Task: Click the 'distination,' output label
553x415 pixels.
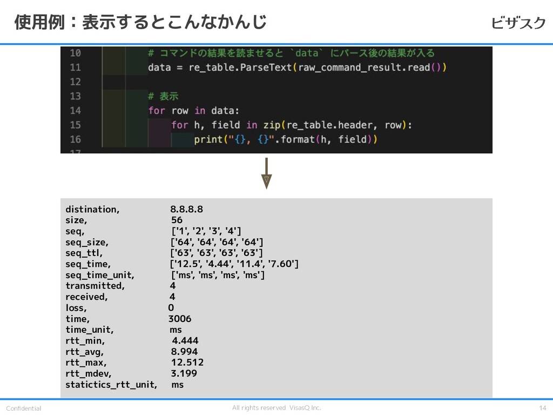Action: 92,209
